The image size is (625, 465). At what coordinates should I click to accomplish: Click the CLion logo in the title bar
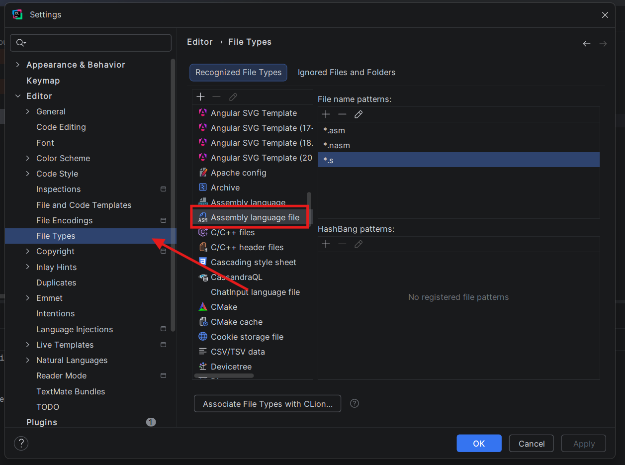[x=17, y=14]
